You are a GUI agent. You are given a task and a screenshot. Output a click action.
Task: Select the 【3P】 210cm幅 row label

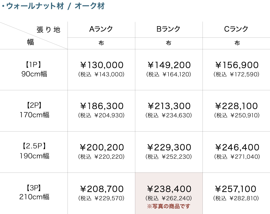click(34, 192)
